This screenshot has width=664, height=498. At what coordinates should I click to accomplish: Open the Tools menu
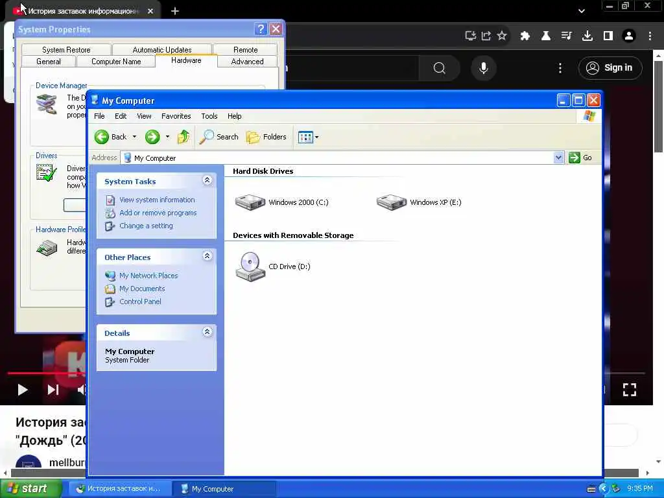pos(209,116)
